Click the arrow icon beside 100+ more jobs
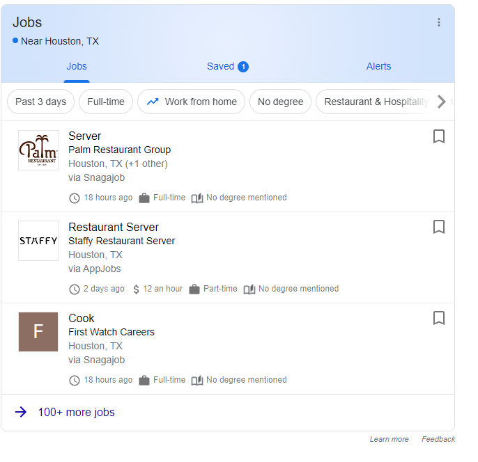 21,412
